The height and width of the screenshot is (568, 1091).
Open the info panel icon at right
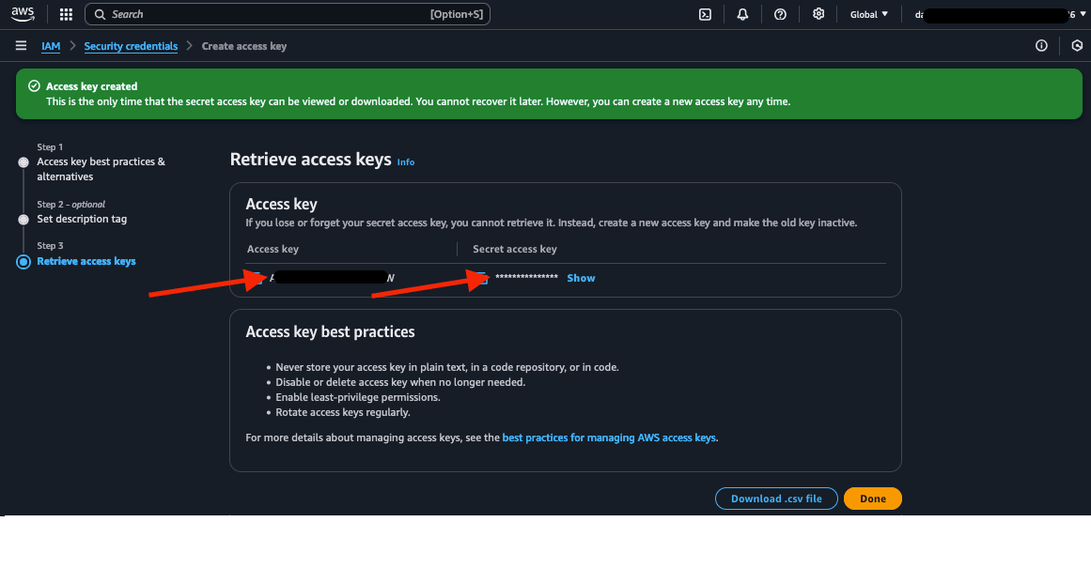(x=1041, y=46)
